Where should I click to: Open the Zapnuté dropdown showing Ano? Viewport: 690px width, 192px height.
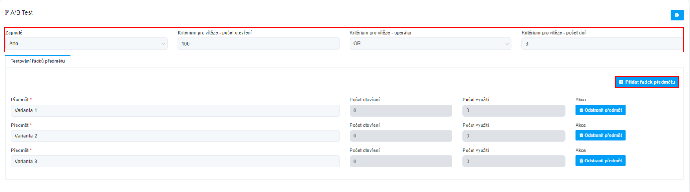pyautogui.click(x=87, y=44)
